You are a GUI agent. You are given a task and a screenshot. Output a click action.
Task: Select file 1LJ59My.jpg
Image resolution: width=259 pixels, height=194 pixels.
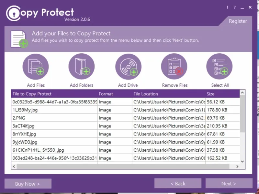coord(125,110)
